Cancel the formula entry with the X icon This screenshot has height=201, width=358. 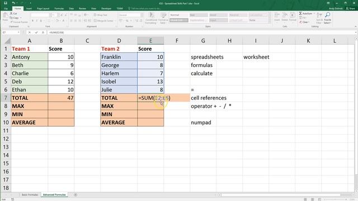(x=30, y=32)
